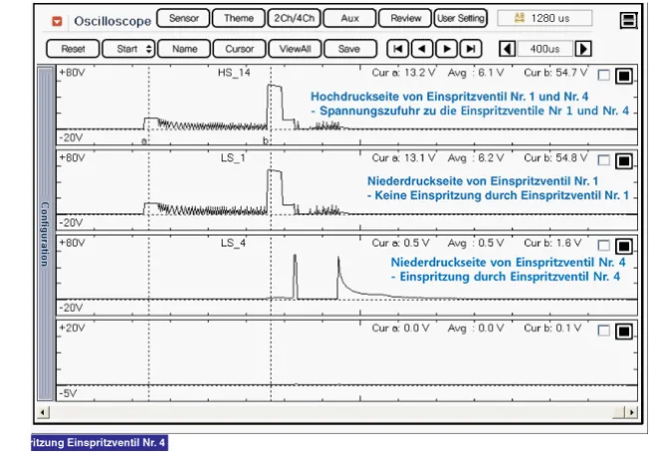
Task: Open the Sensor settings
Action: [x=183, y=18]
